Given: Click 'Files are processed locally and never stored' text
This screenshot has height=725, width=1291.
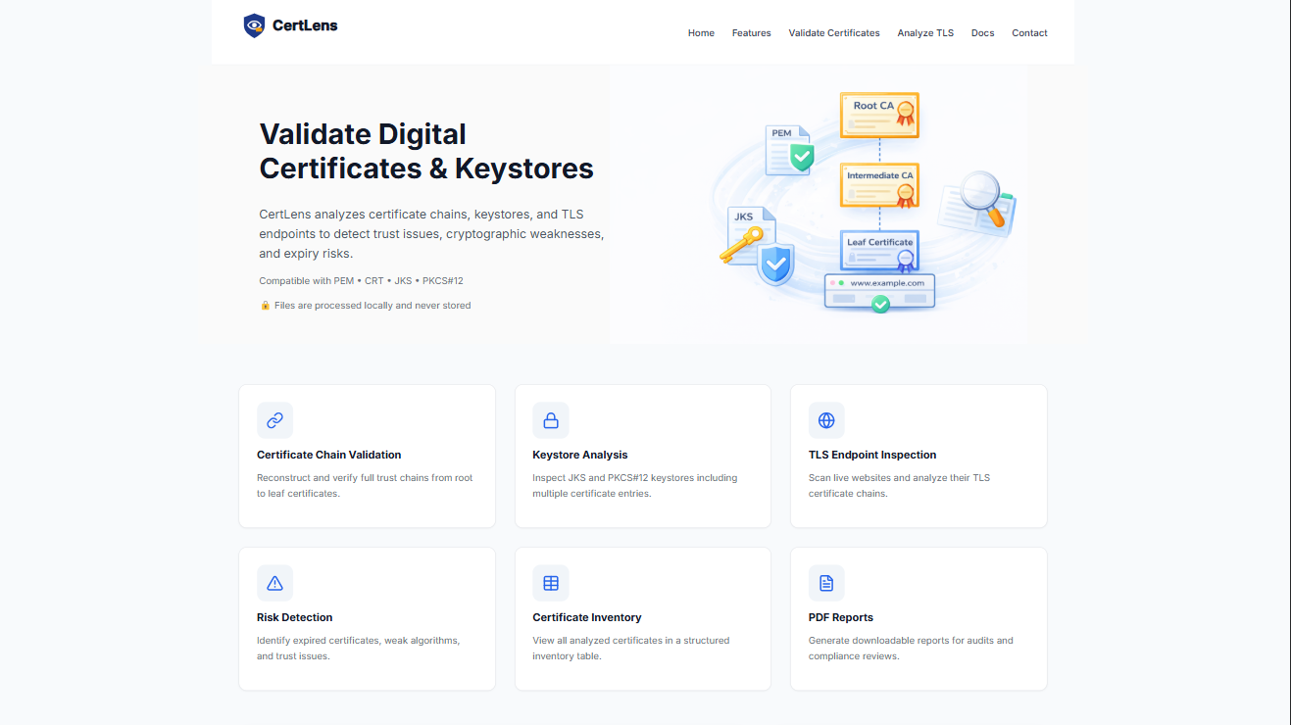Looking at the screenshot, I should [372, 306].
